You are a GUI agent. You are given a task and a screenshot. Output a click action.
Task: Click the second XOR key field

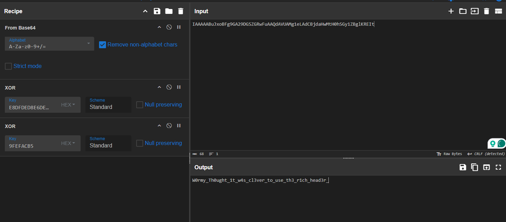(33, 146)
